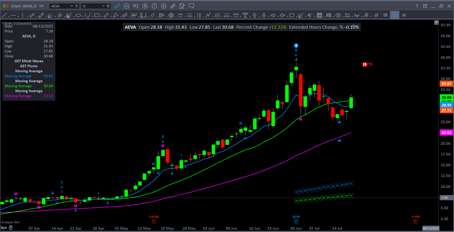Click the Chart: AEVA, D window title
Screen dimensions: 454x232
pyautogui.click(x=24, y=6)
